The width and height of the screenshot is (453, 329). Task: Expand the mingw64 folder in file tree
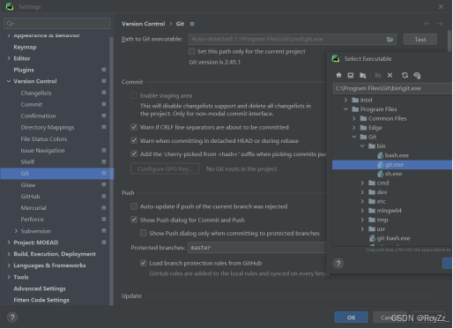click(x=362, y=211)
